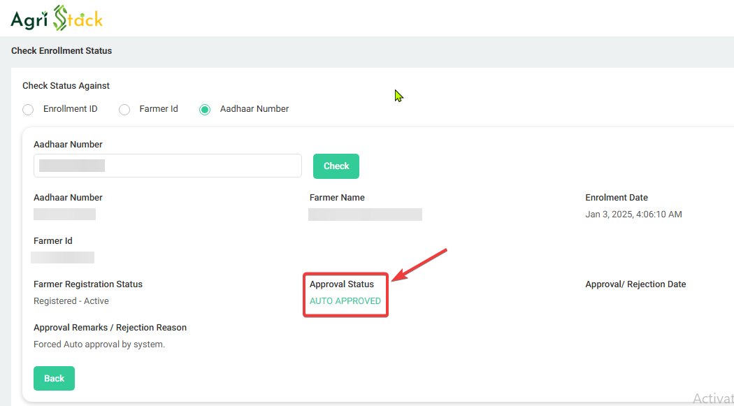The height and width of the screenshot is (406, 734).
Task: Click the Enrolment Date value Jan 3, 2025
Action: click(633, 215)
